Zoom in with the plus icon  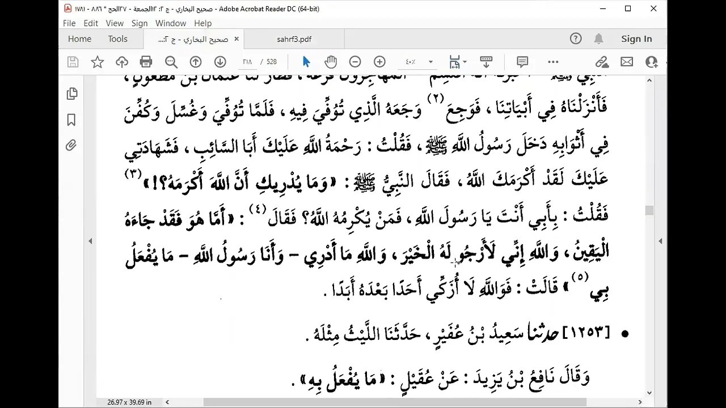tap(379, 62)
